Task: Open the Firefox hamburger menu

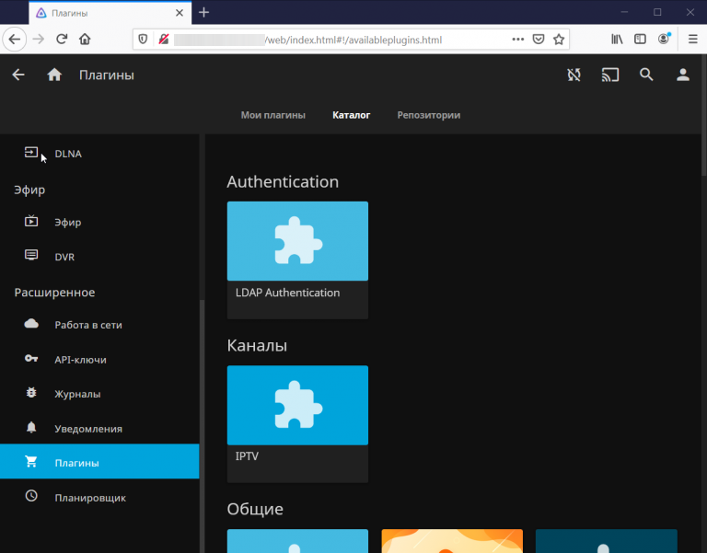Action: (692, 40)
